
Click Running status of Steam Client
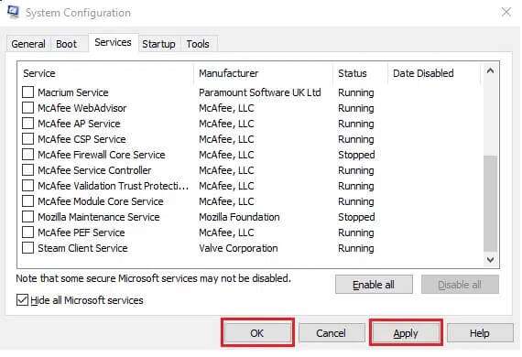pos(356,248)
